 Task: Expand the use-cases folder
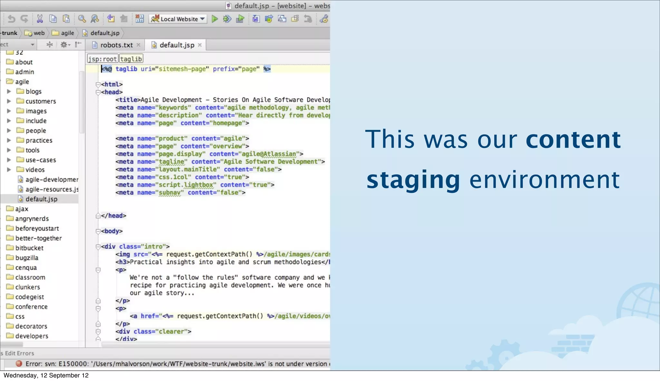[9, 160]
